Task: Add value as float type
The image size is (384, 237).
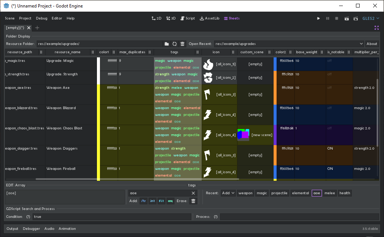Action: tap(161, 201)
